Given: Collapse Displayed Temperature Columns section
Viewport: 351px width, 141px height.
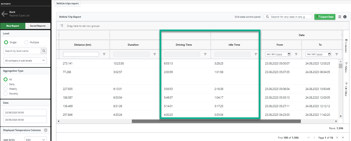Looking at the screenshot, I should point(46,130).
